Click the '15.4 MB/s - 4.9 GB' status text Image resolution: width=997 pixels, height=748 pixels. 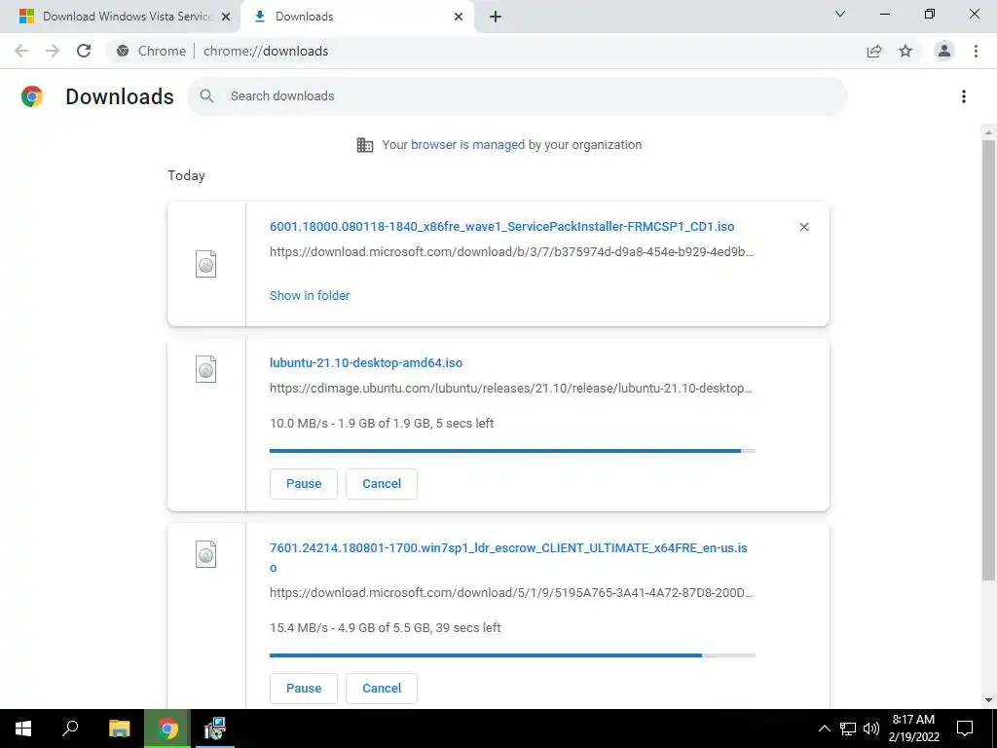point(386,628)
